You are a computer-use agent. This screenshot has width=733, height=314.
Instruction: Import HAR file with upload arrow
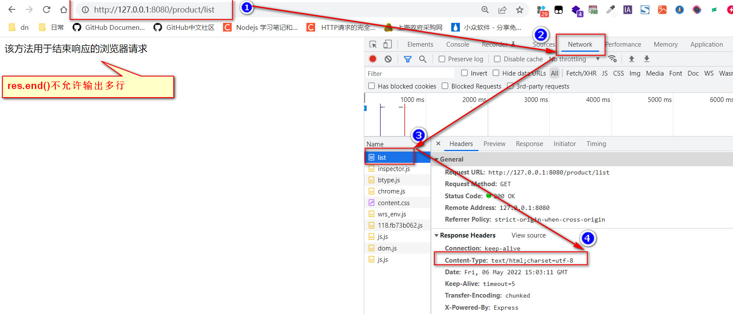[631, 59]
